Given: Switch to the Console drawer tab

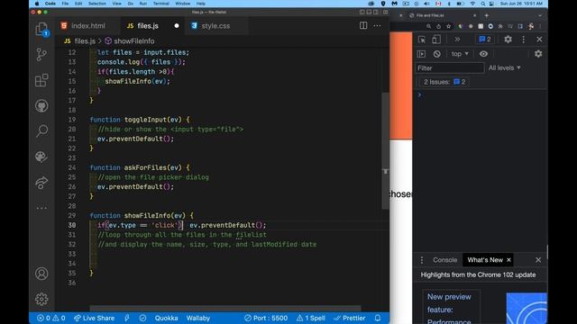Looking at the screenshot, I should pyautogui.click(x=444, y=260).
